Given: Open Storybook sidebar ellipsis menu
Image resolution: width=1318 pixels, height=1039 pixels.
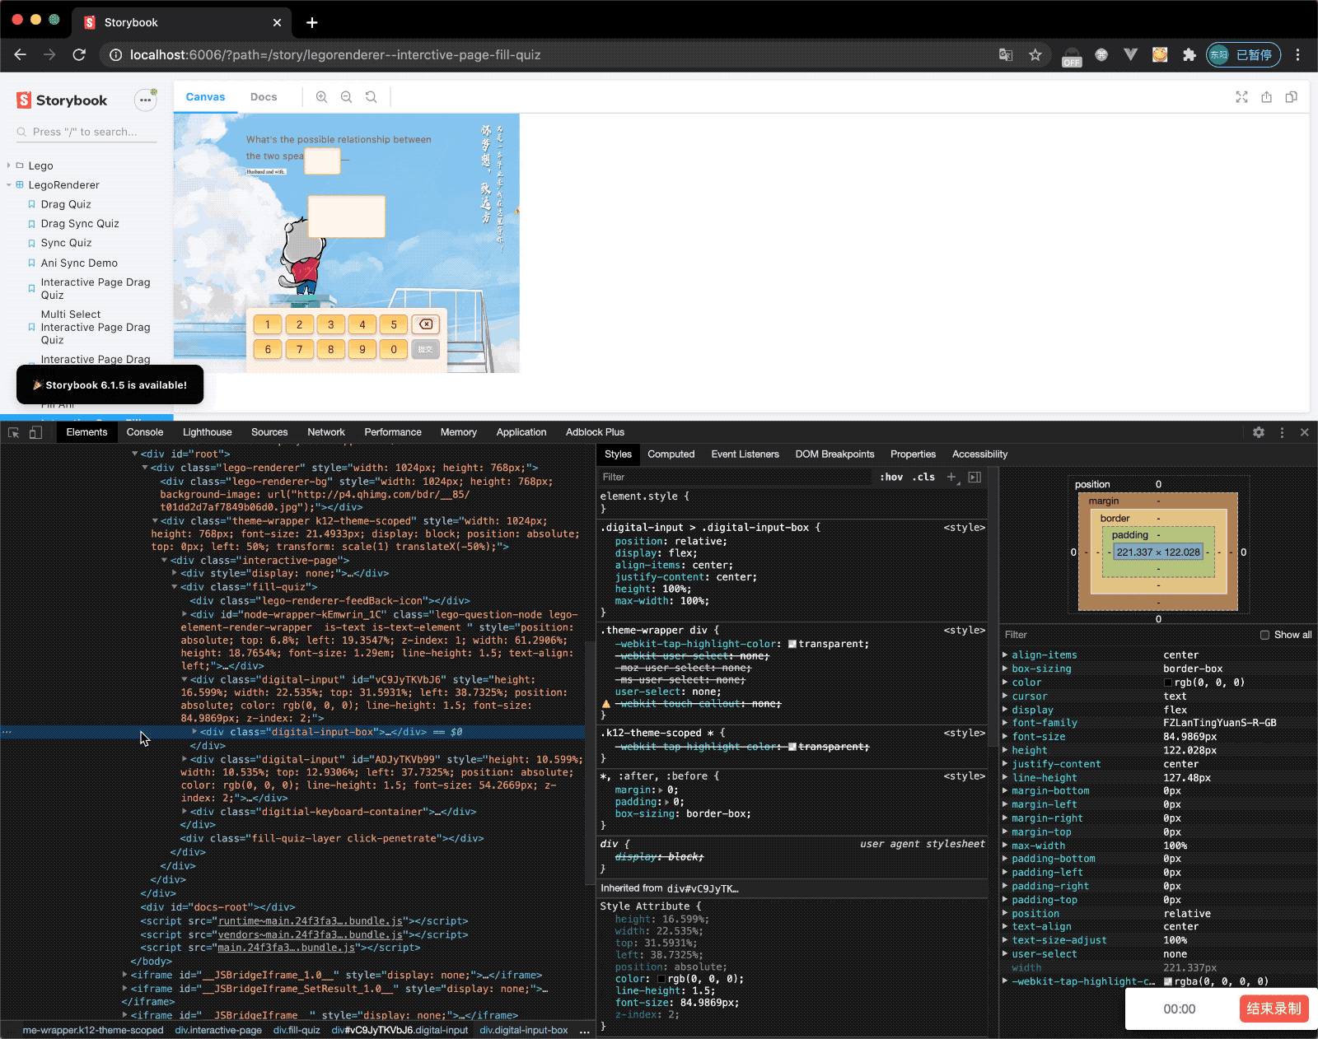Looking at the screenshot, I should [146, 100].
